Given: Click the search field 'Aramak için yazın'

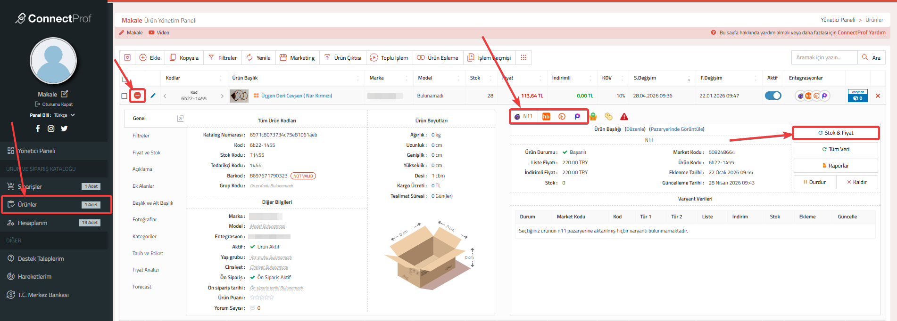Looking at the screenshot, I should coord(823,57).
